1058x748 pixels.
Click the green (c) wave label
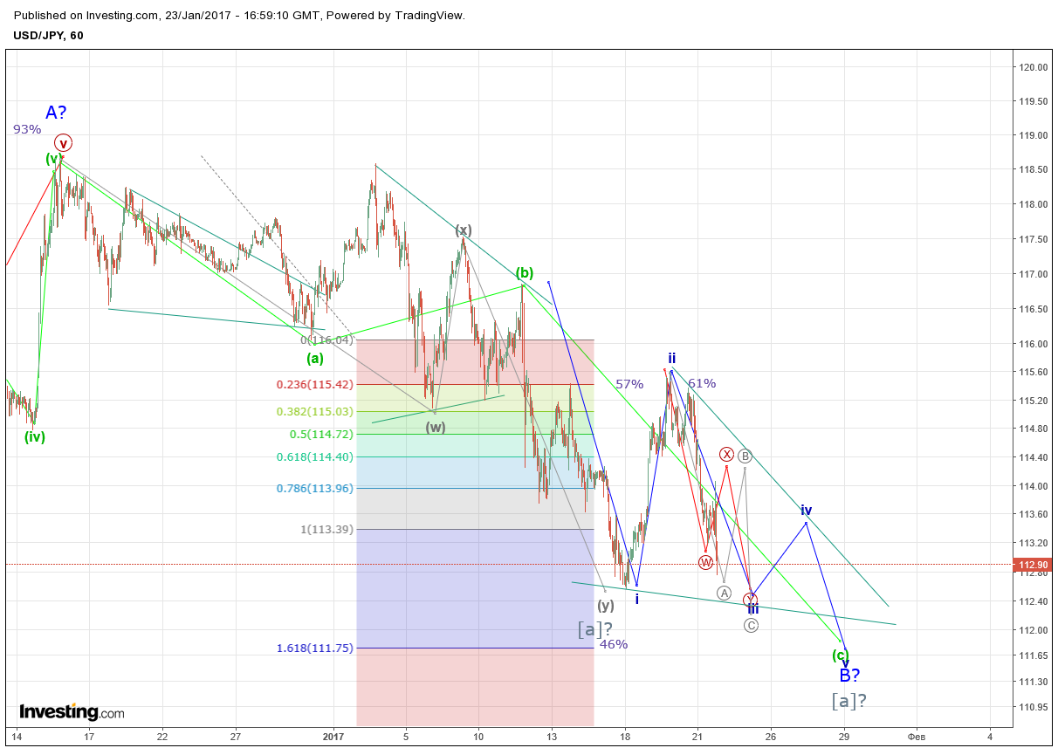pos(840,655)
